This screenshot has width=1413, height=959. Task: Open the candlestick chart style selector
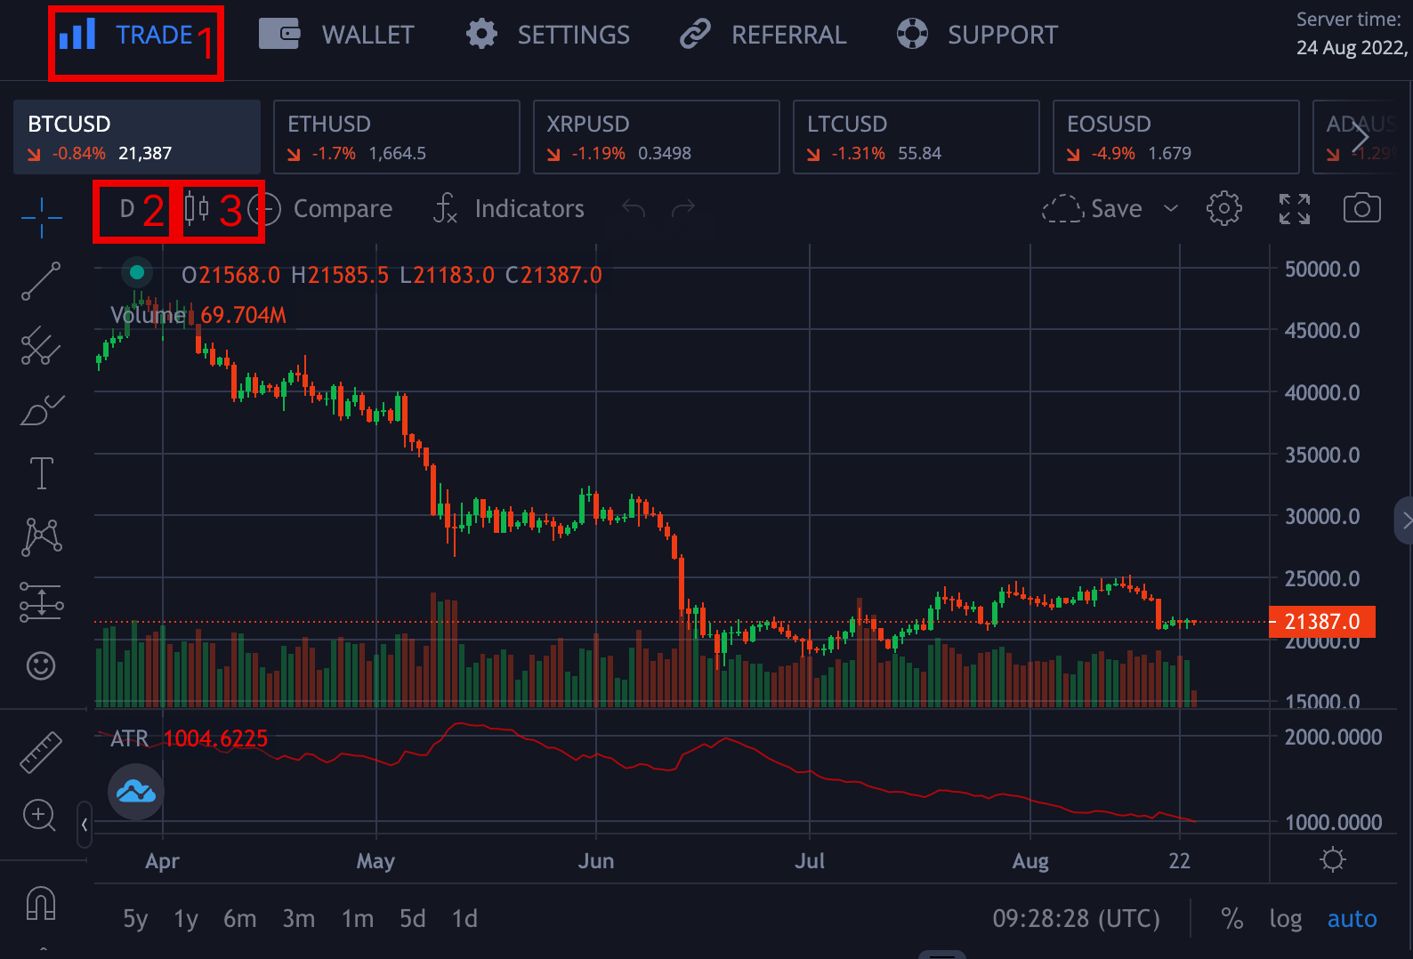[x=197, y=209]
